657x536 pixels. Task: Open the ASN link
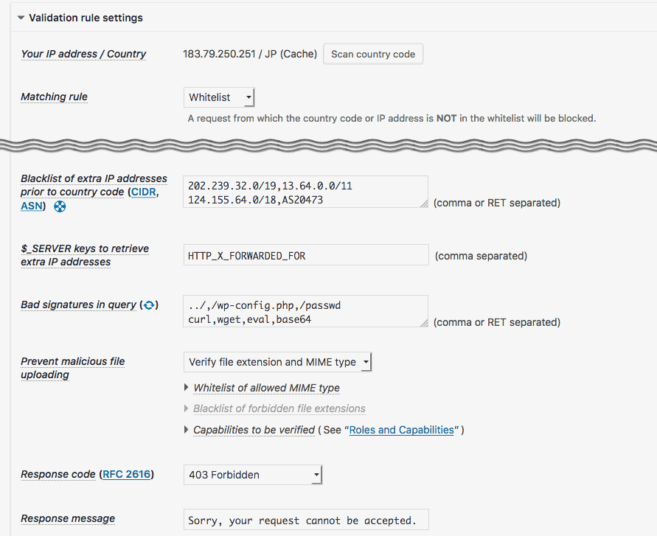point(32,206)
